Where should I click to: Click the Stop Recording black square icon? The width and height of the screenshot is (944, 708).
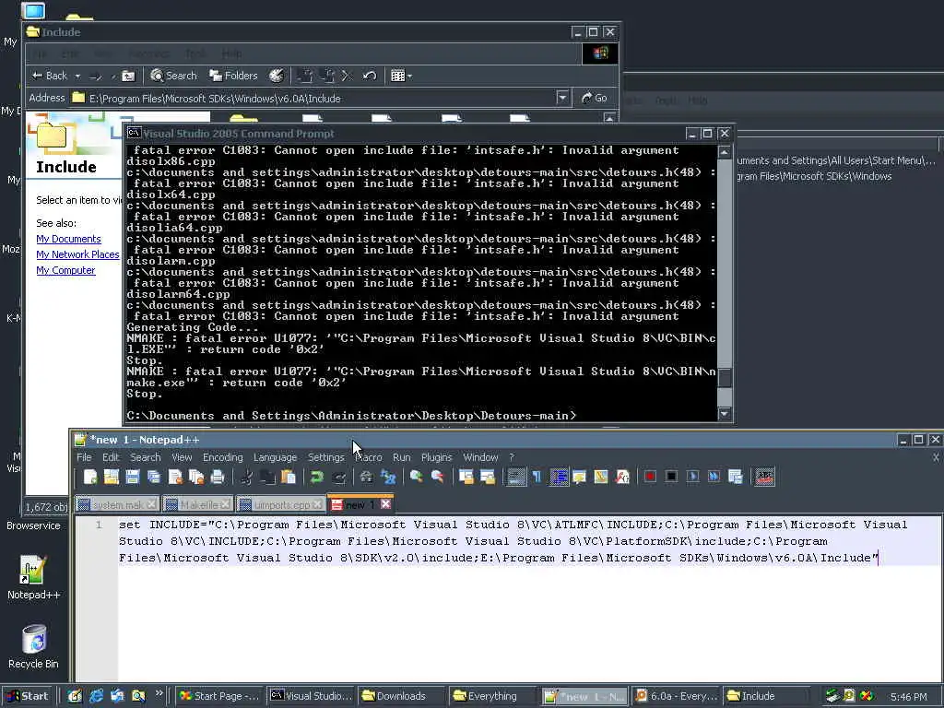[671, 477]
